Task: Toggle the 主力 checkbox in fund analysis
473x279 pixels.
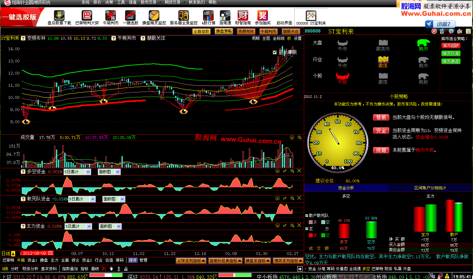Action: [307, 229]
